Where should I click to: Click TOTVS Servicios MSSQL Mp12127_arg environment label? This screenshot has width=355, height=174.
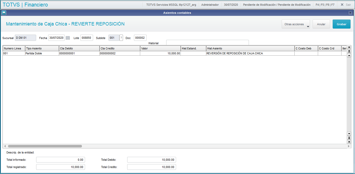(x=171, y=5)
